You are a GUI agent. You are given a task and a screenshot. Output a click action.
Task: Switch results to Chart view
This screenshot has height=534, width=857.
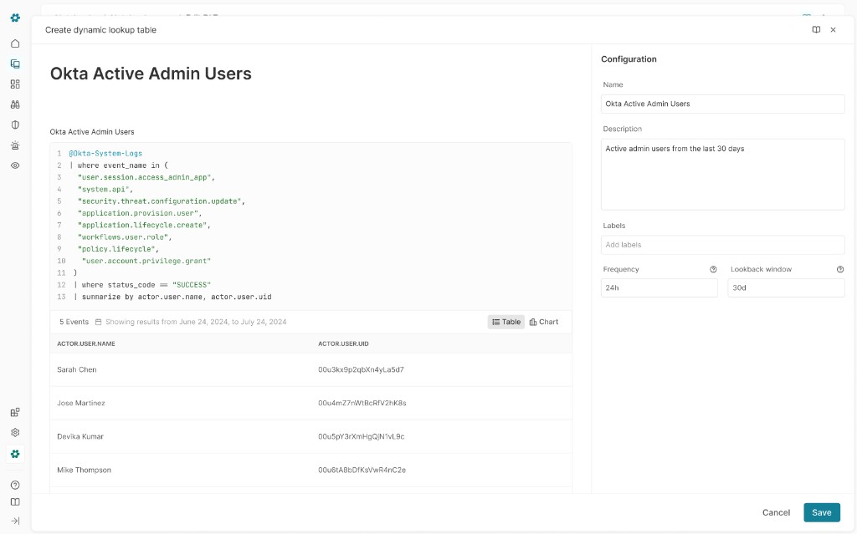tap(544, 322)
